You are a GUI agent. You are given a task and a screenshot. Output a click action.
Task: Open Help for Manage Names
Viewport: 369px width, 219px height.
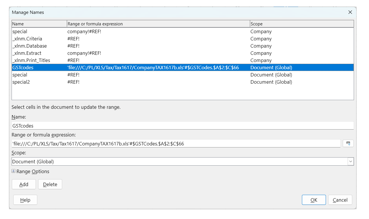25,200
